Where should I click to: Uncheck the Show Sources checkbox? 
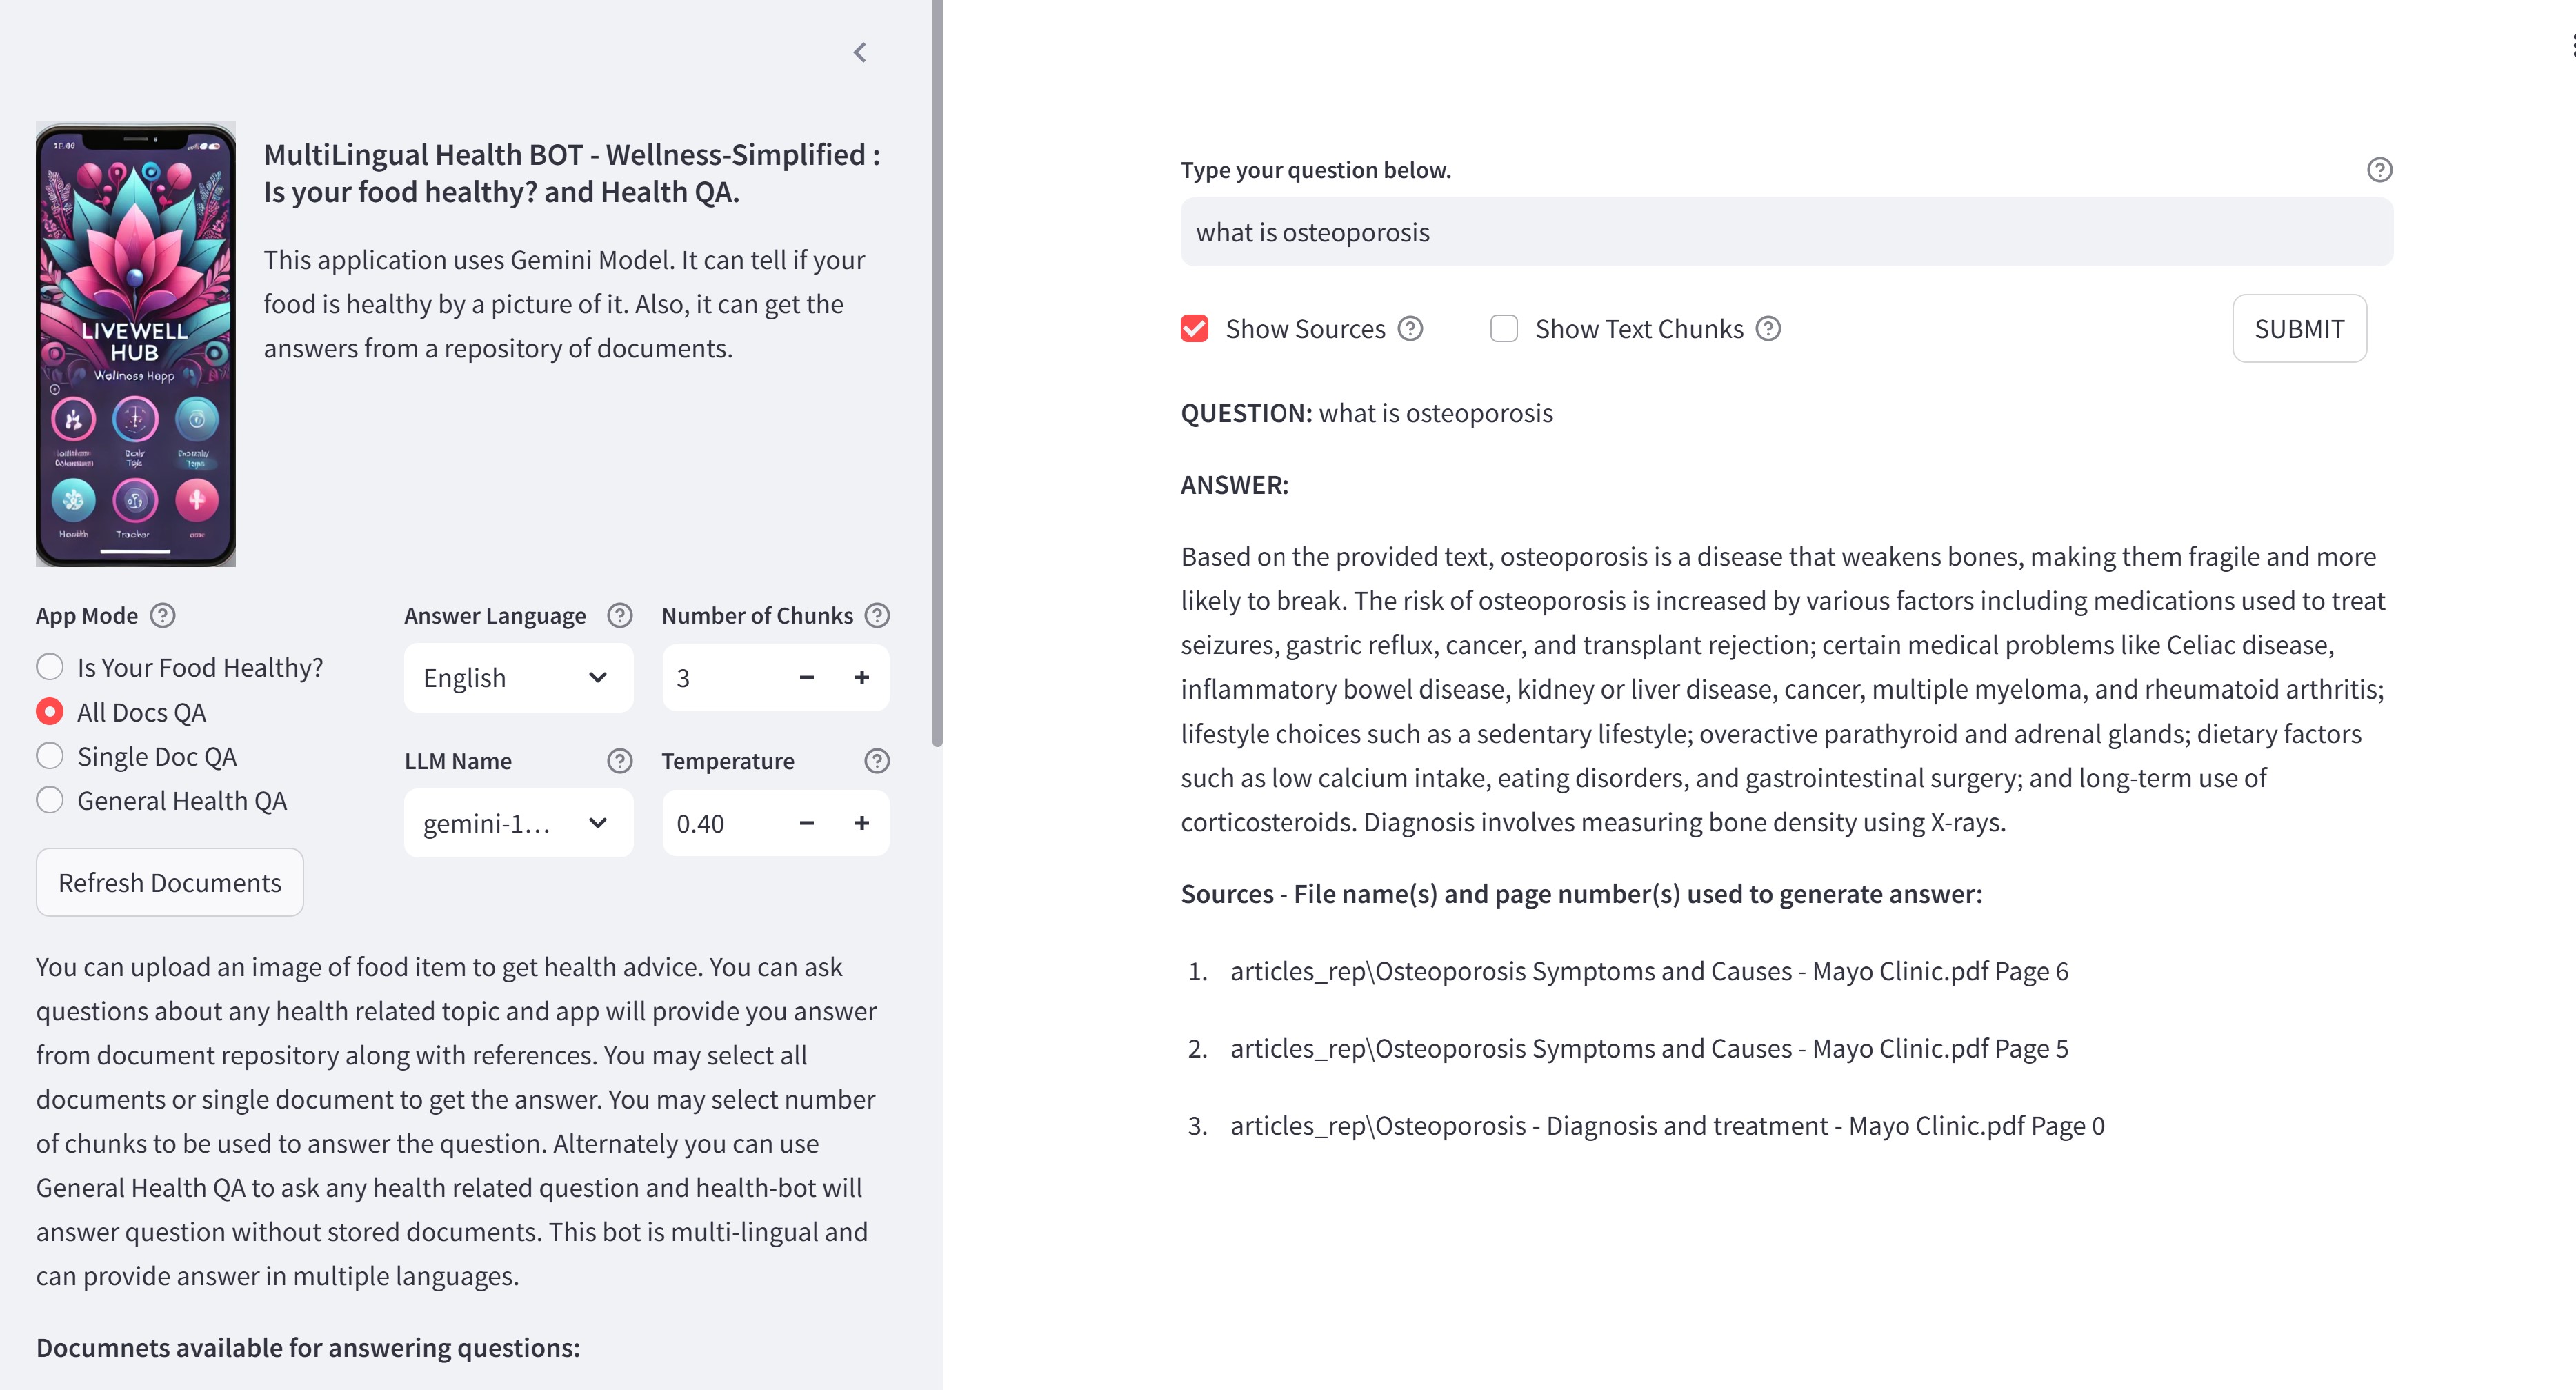[x=1195, y=328]
